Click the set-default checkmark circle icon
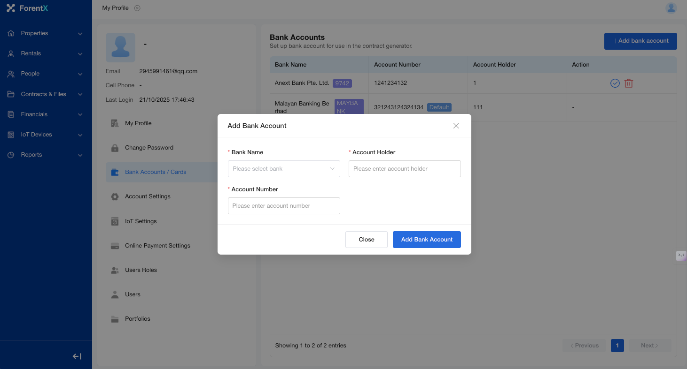 tap(615, 83)
